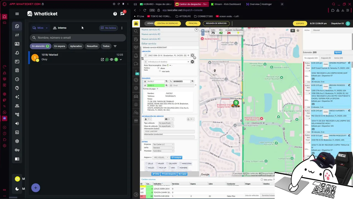Open vehicles car icon in dispatch sidebar
Screen dimensions: 353x199
(x=136, y=96)
